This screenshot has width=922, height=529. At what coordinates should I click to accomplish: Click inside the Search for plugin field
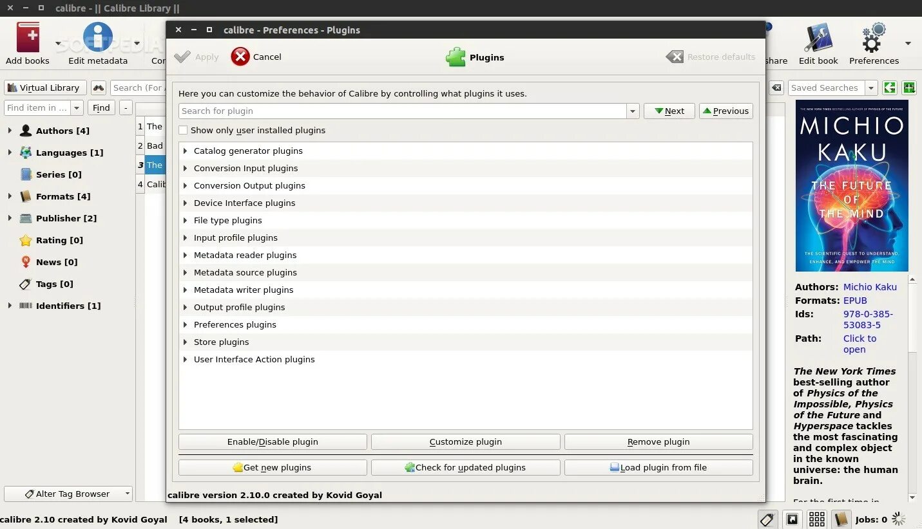tap(387, 111)
